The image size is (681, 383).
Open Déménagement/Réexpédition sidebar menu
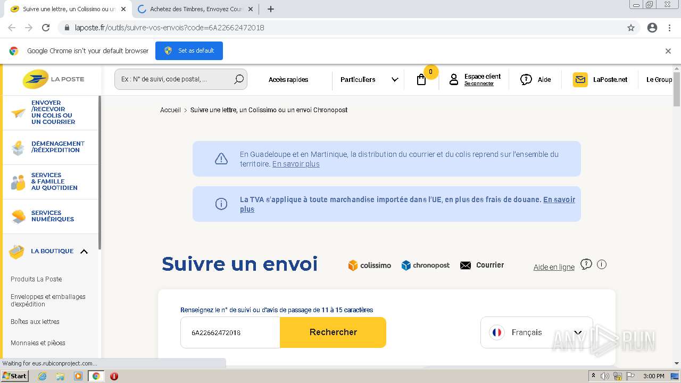(51, 147)
